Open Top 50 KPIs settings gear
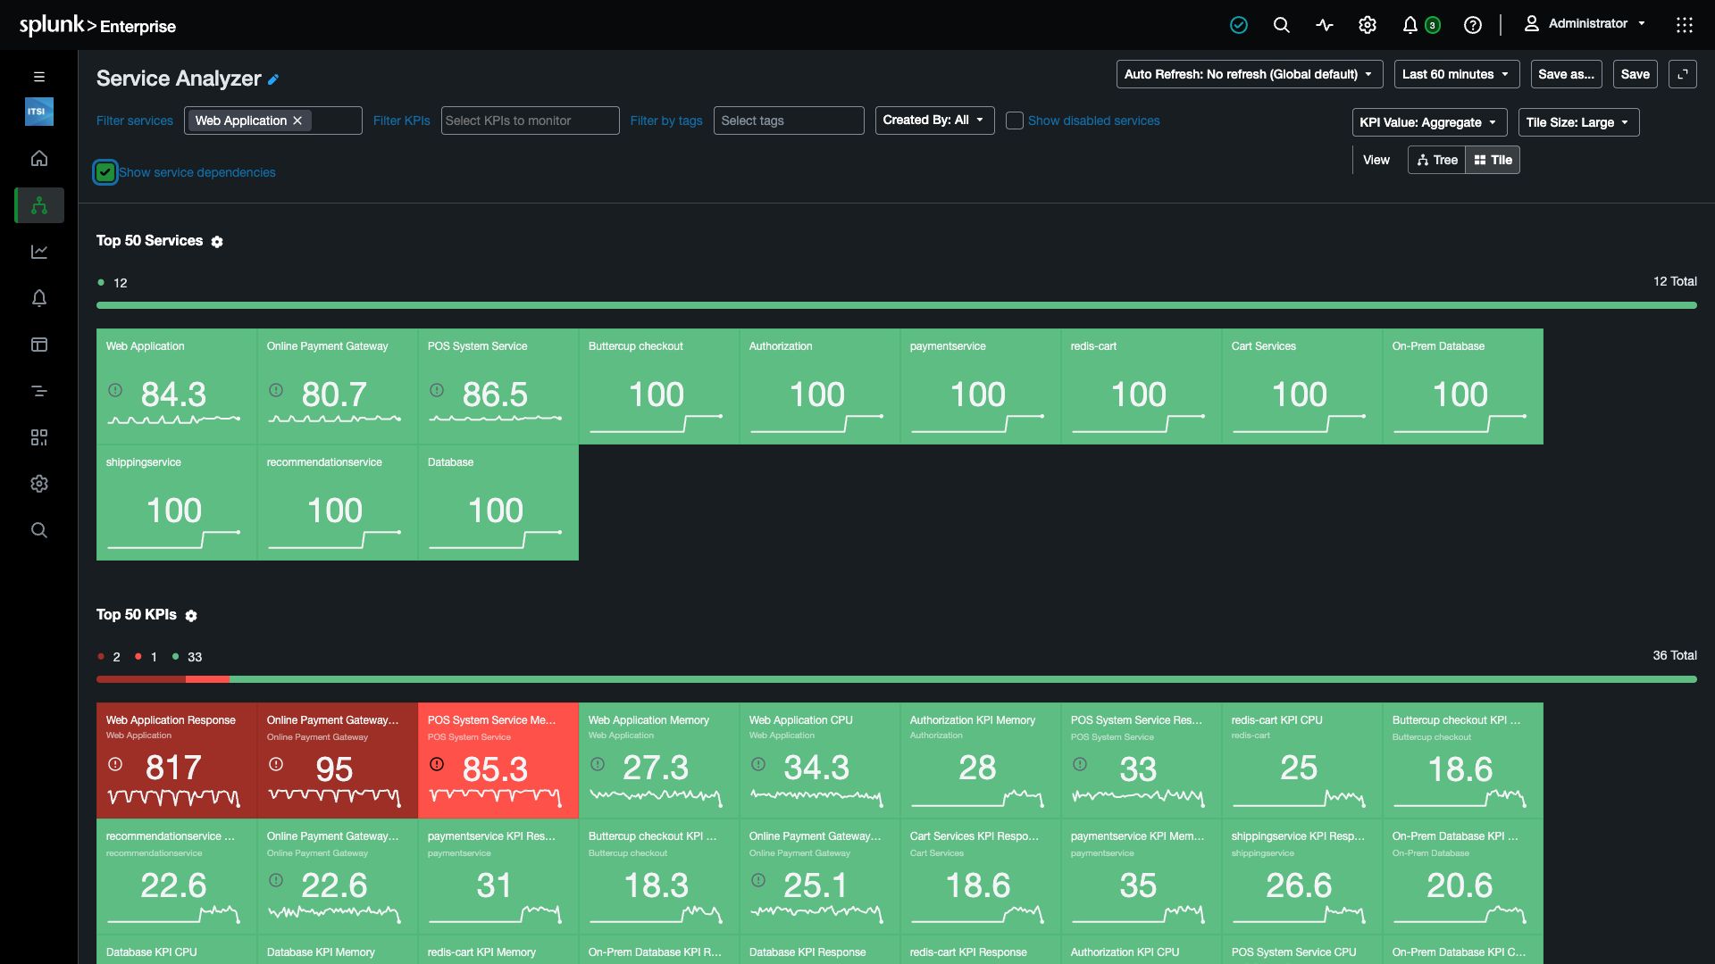The height and width of the screenshot is (964, 1715). point(191,616)
